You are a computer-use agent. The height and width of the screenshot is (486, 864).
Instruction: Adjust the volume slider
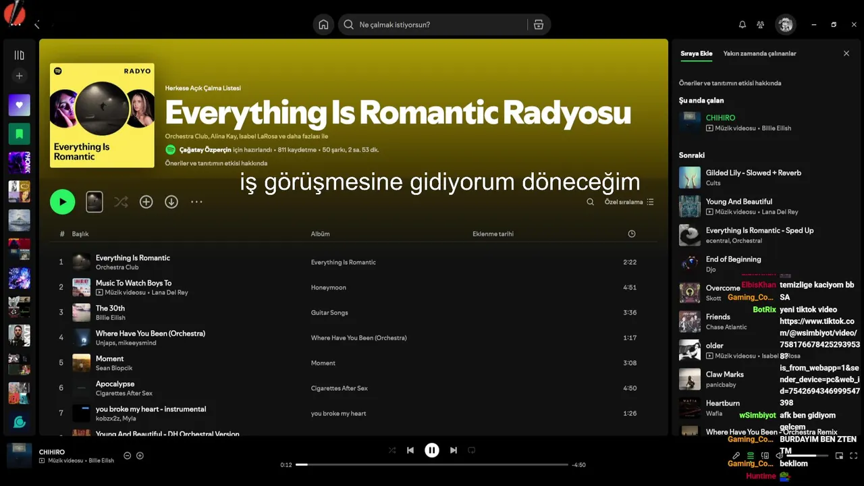click(806, 456)
